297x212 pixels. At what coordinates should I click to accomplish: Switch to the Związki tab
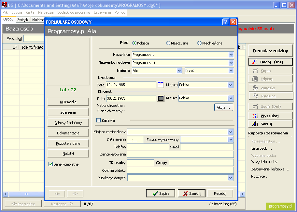pyautogui.click(x=23, y=20)
